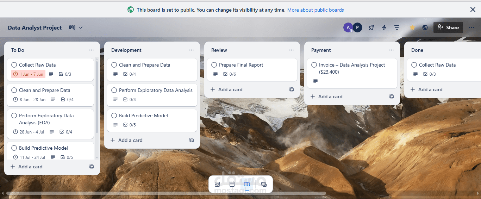Mark Prepare Final Report card complete
Viewport: 481px width, 199px height.
coord(214,65)
